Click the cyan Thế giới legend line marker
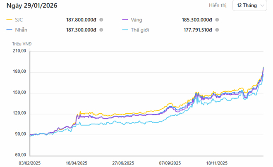Screen dimensions: 273x167 [126, 30]
